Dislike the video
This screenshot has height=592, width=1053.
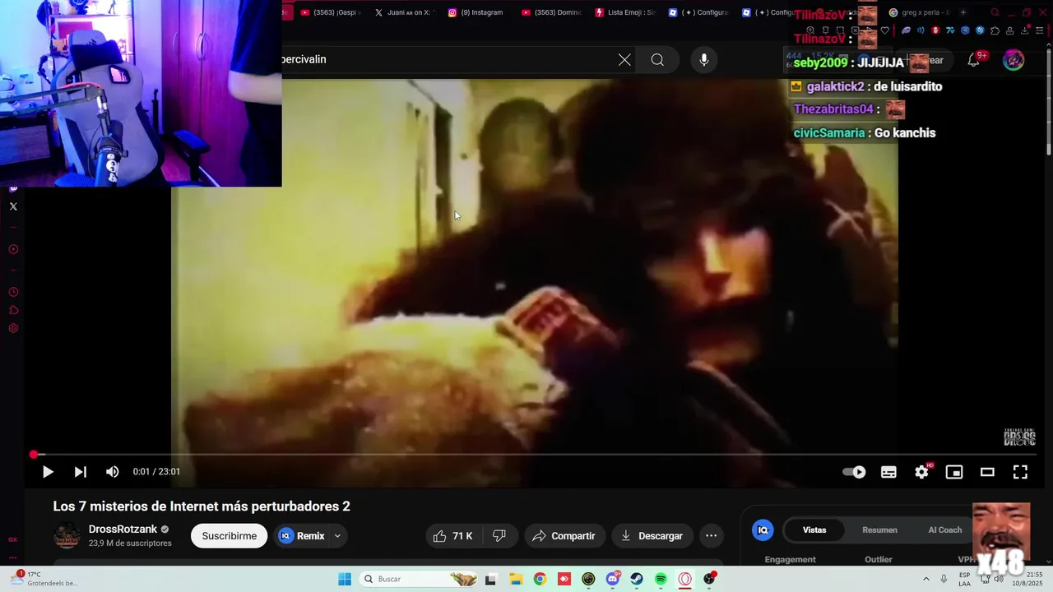click(499, 536)
